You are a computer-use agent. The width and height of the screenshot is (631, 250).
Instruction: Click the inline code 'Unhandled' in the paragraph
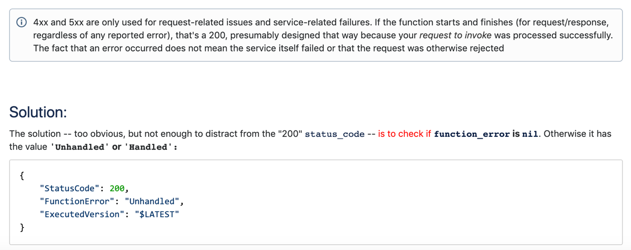(x=80, y=147)
